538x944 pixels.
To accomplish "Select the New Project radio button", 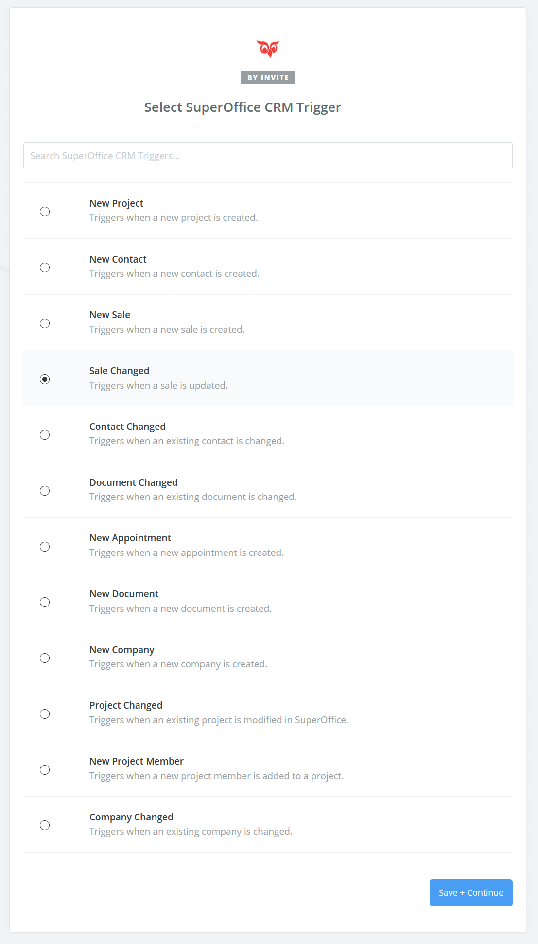I will (45, 212).
